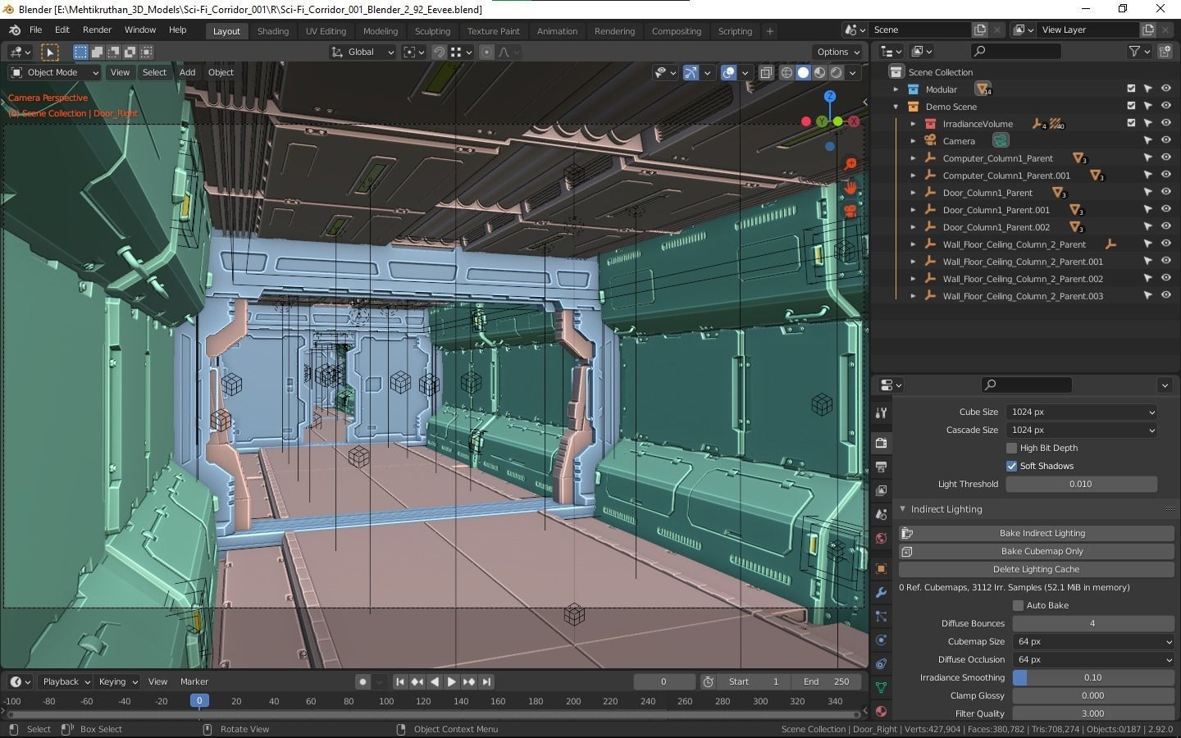Toggle visibility of IrradianceVolume collection
The width and height of the screenshot is (1181, 738).
(x=1165, y=123)
